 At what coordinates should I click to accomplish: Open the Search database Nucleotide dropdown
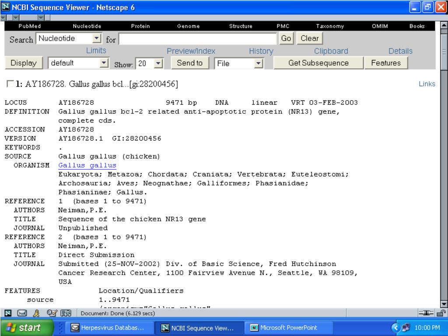pos(97,38)
